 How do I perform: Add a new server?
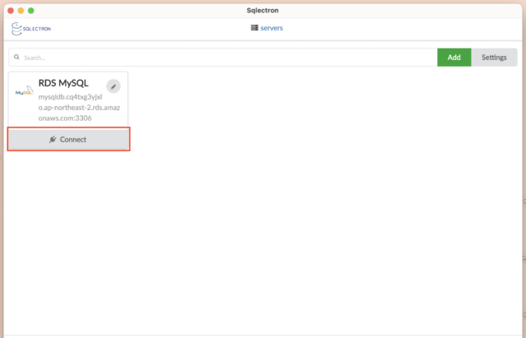(454, 58)
